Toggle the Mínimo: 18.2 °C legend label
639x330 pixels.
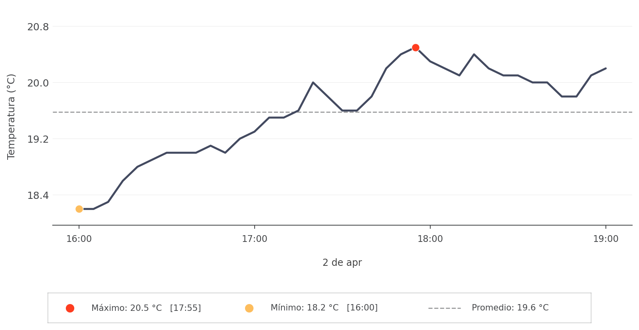tap(324, 308)
